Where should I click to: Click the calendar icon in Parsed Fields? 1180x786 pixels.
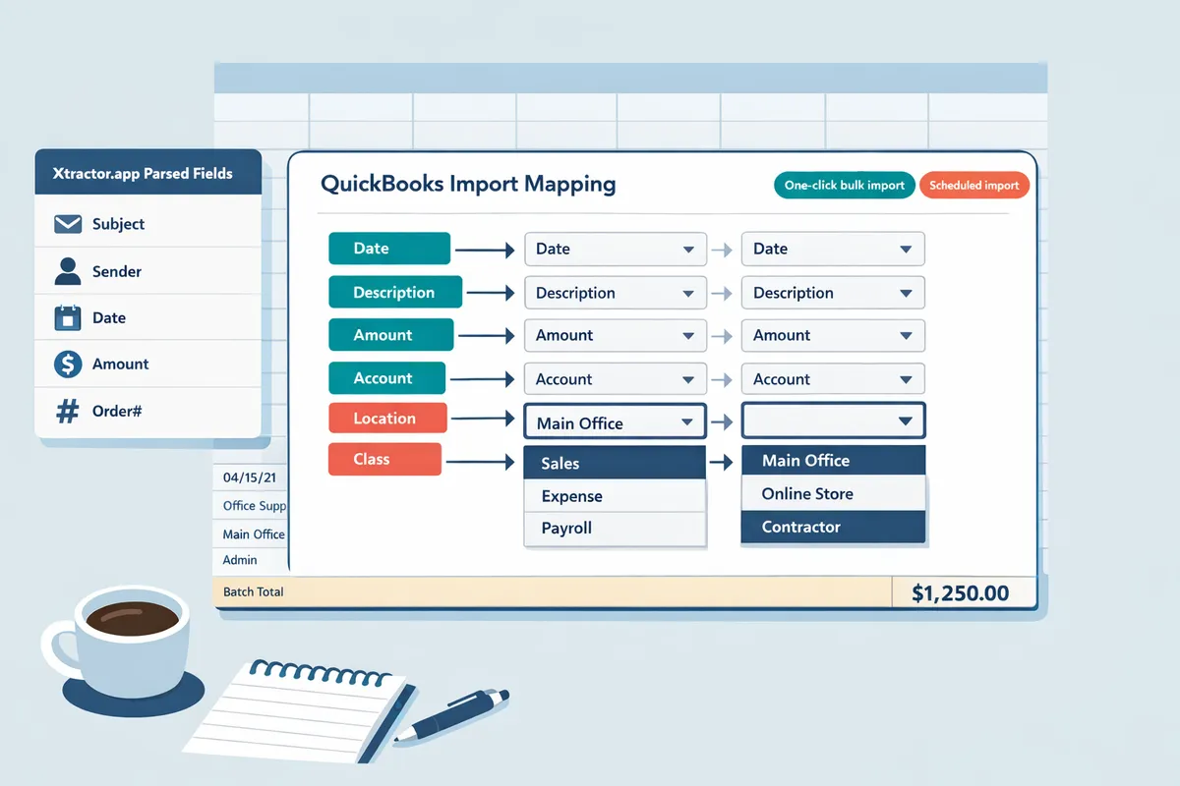pos(67,317)
